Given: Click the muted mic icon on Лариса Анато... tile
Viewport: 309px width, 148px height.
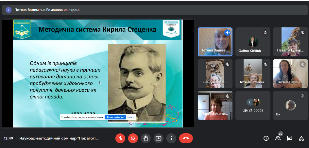Looking at the screenshot, I should tap(227, 96).
